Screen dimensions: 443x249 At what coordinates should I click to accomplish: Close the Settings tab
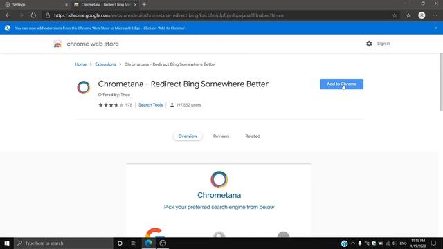66,5
